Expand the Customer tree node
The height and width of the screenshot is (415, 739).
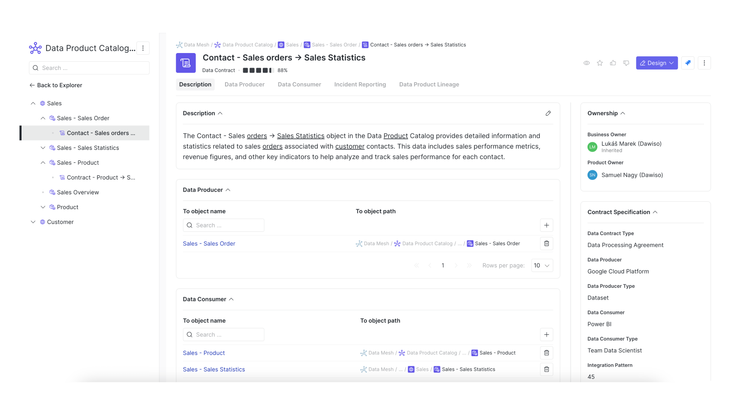click(x=33, y=222)
